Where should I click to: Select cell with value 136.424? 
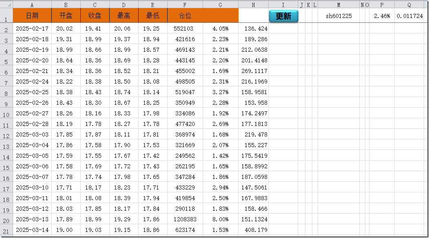[253, 28]
